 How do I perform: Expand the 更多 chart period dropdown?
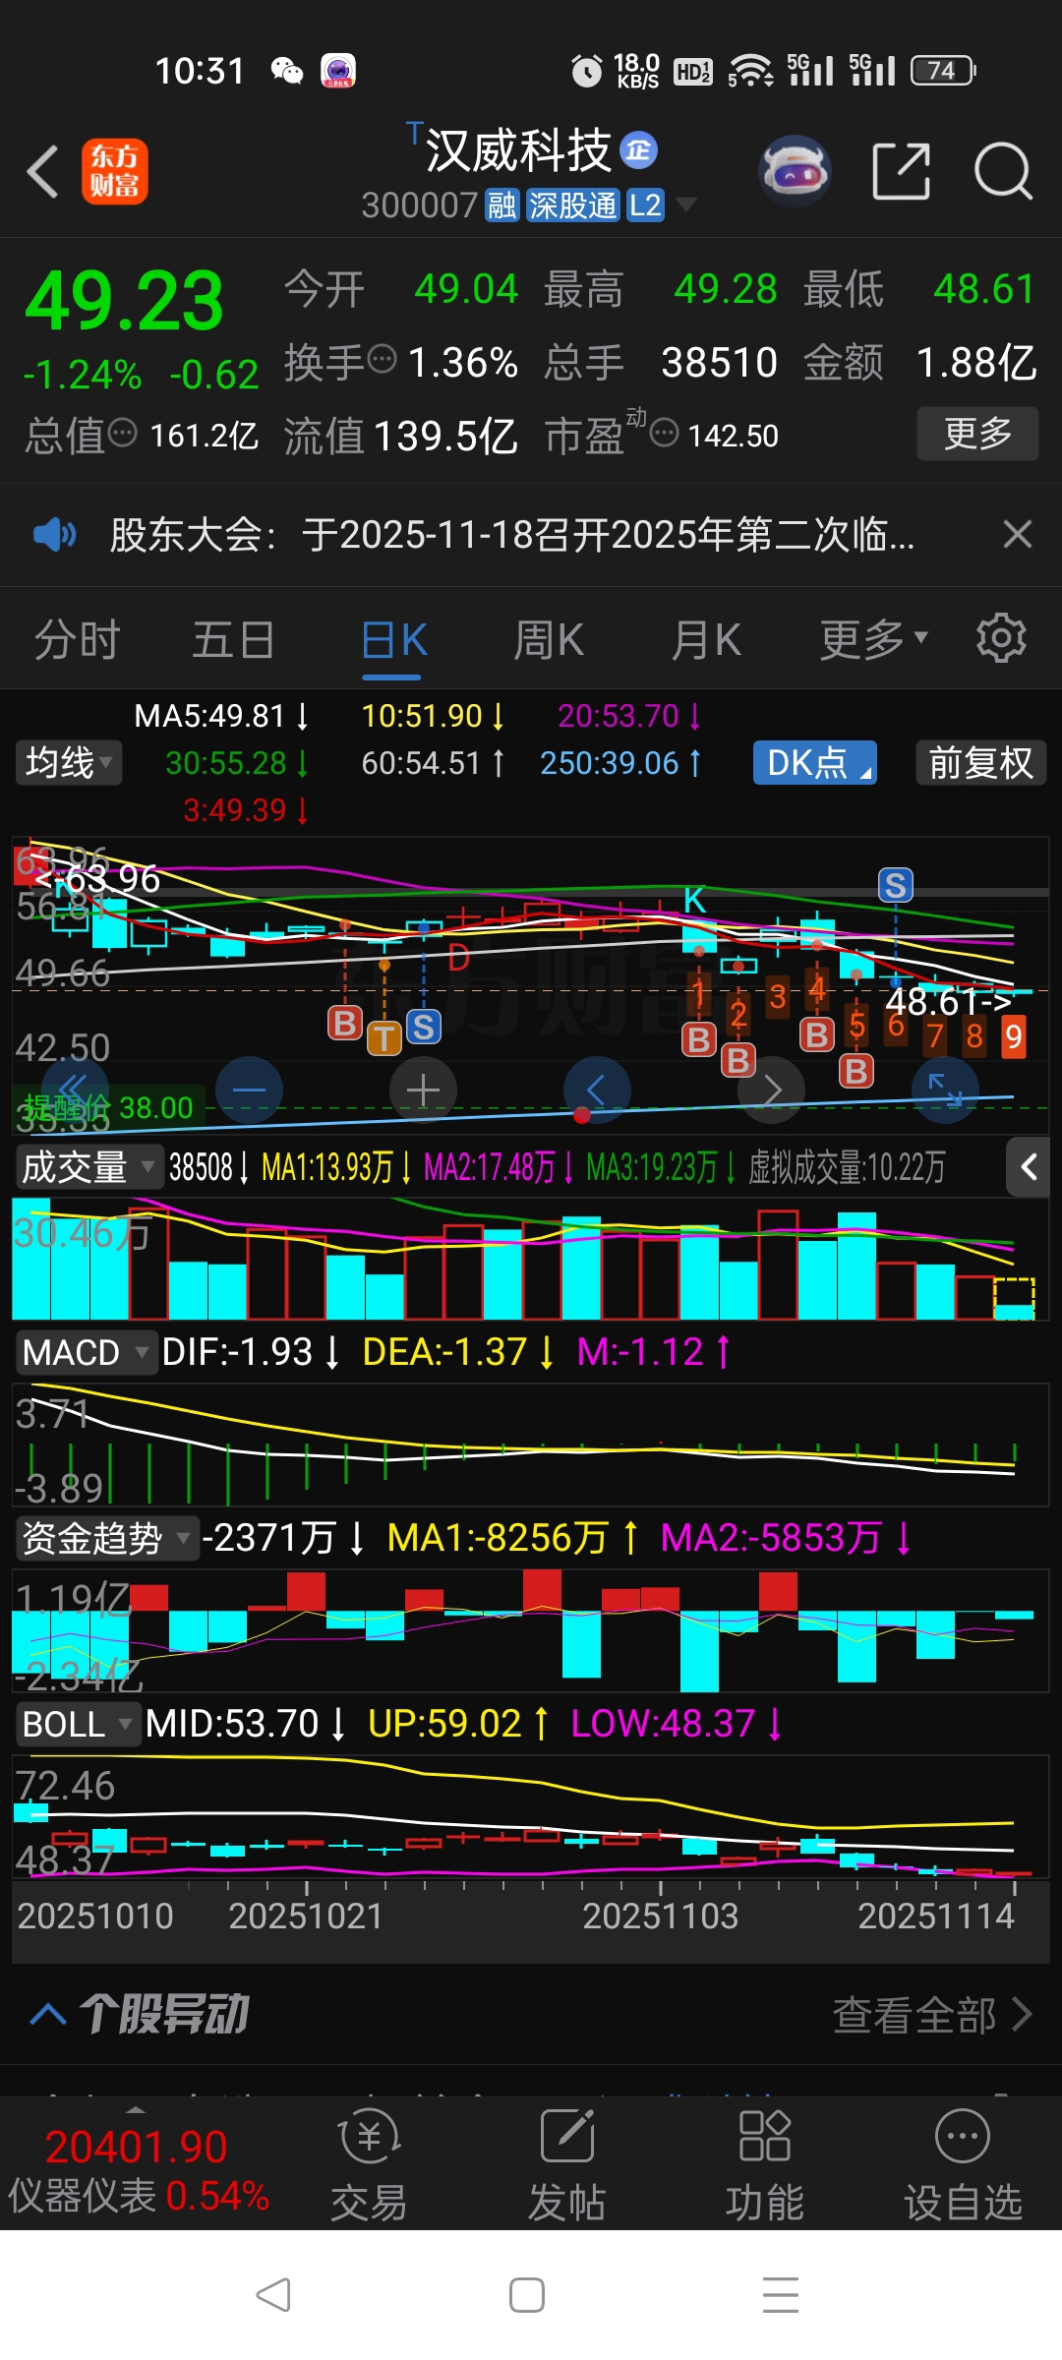click(874, 639)
